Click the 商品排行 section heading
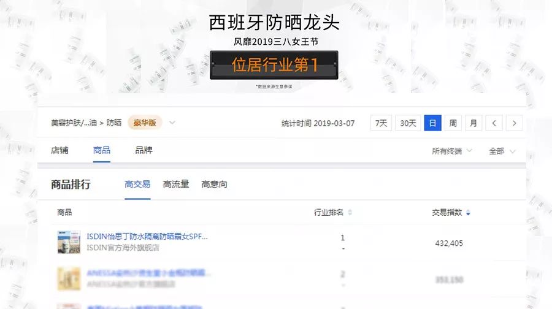 coord(71,184)
